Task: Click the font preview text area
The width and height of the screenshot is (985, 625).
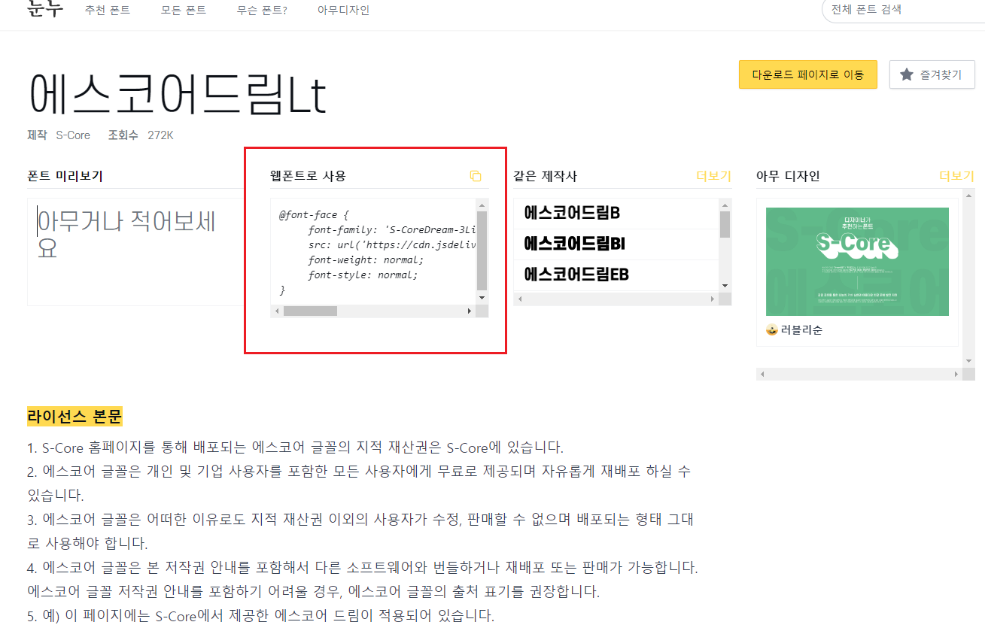Action: (136, 252)
